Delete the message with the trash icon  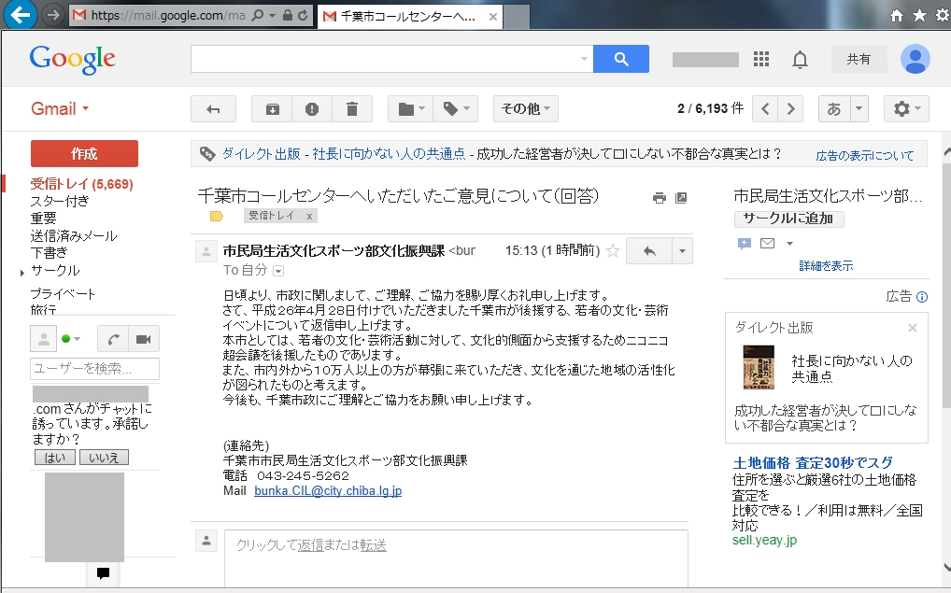[x=352, y=109]
